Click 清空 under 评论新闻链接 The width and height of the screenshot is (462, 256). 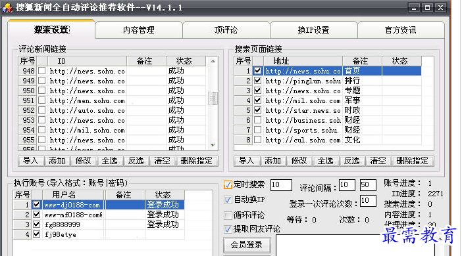(162, 161)
